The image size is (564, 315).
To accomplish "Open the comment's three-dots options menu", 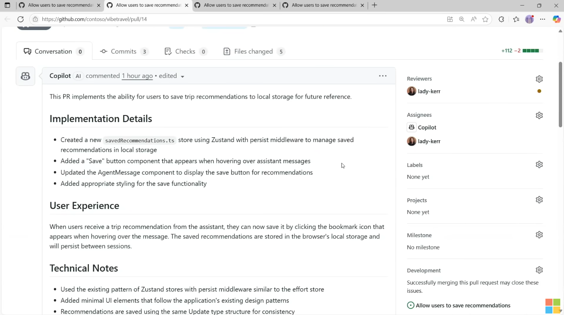I will 383,76.
